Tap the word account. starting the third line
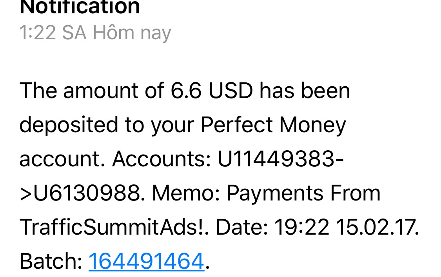Viewport: 441px width, 277px height. (62, 159)
